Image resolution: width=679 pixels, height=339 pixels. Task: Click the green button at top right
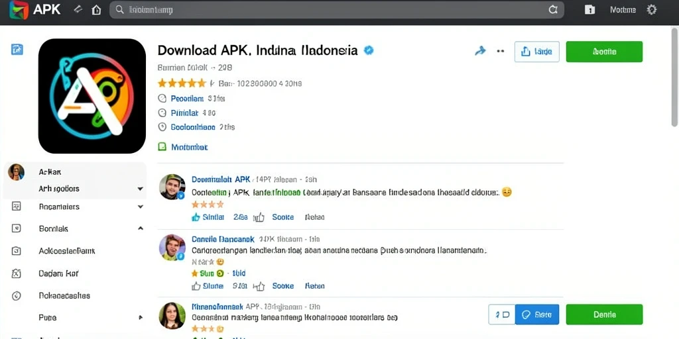(604, 52)
